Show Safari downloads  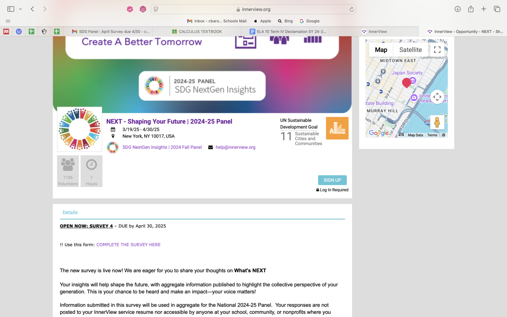coord(457,9)
